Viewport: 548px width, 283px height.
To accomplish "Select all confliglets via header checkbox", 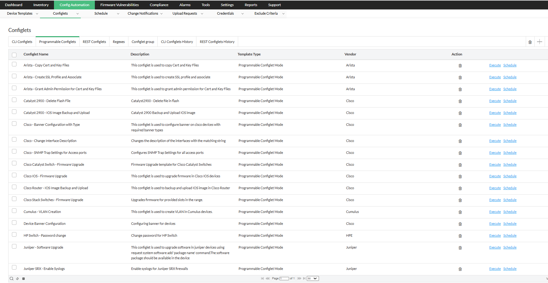I will coord(14,55).
